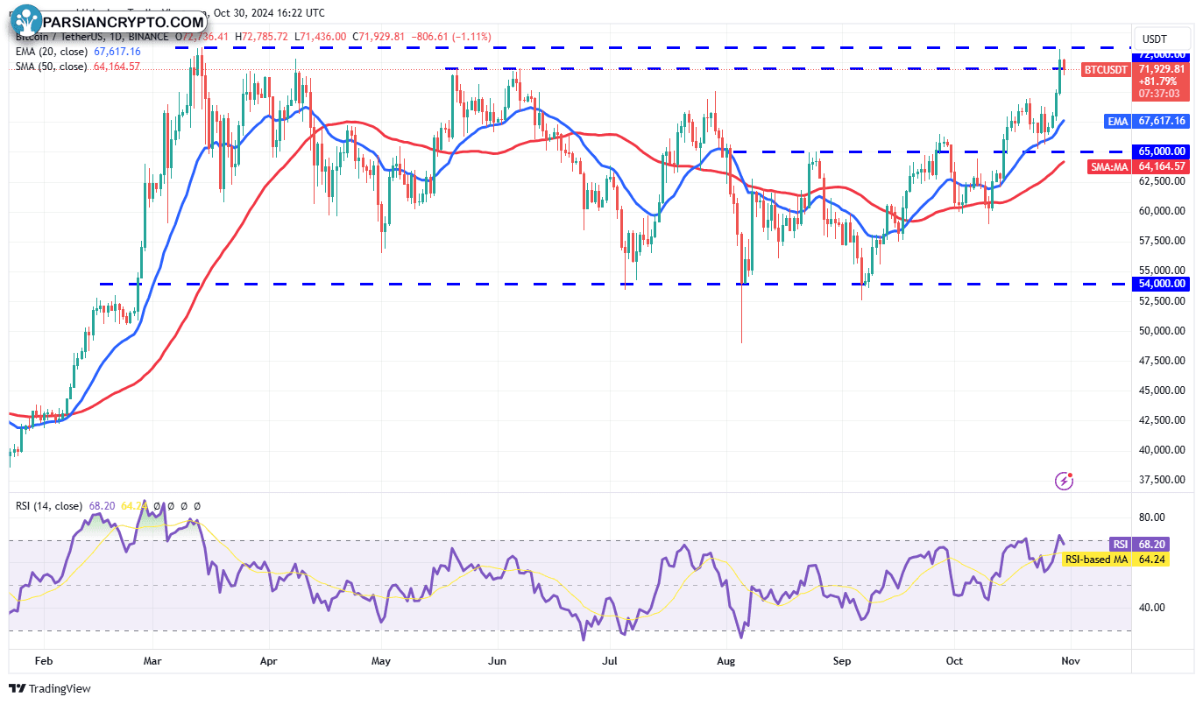The width and height of the screenshot is (1203, 704).
Task: Click the 71,929.81 last price label
Action: [1162, 69]
